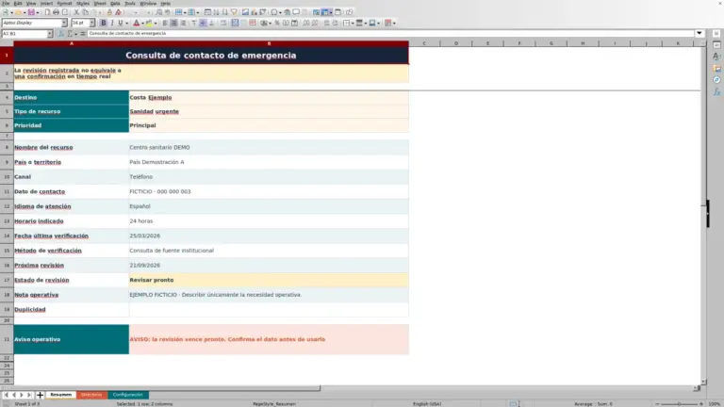
Task: Click the column C header
Action: (424, 43)
